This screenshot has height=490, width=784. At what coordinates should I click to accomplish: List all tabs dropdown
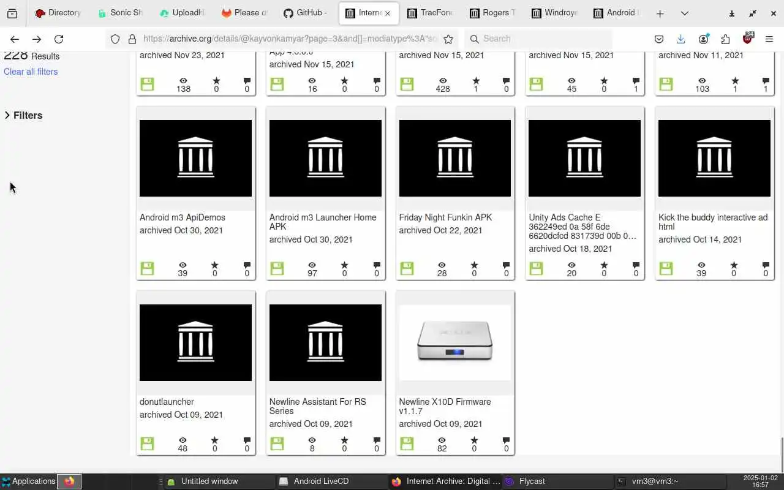(x=684, y=13)
